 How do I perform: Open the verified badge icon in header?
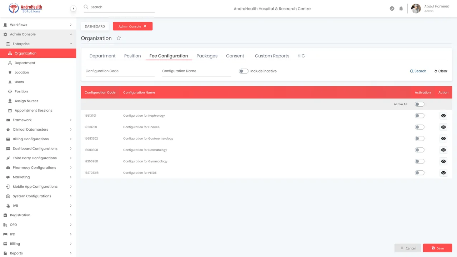pyautogui.click(x=392, y=9)
